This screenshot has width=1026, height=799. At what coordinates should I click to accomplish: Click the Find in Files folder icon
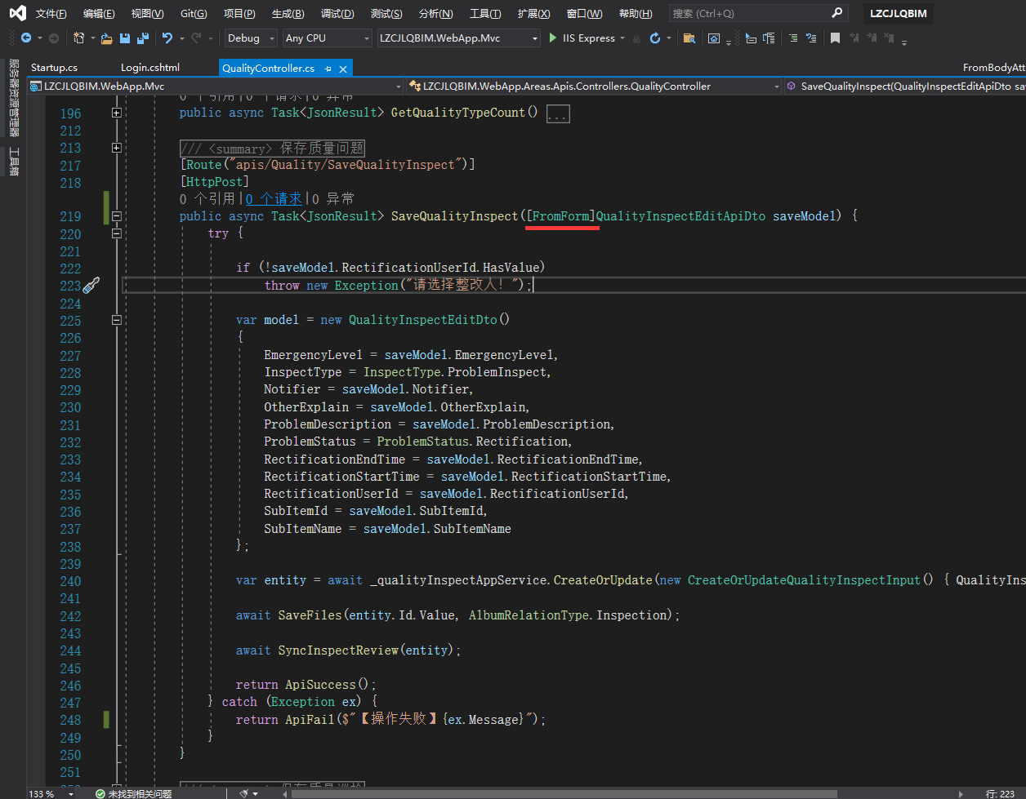[689, 38]
